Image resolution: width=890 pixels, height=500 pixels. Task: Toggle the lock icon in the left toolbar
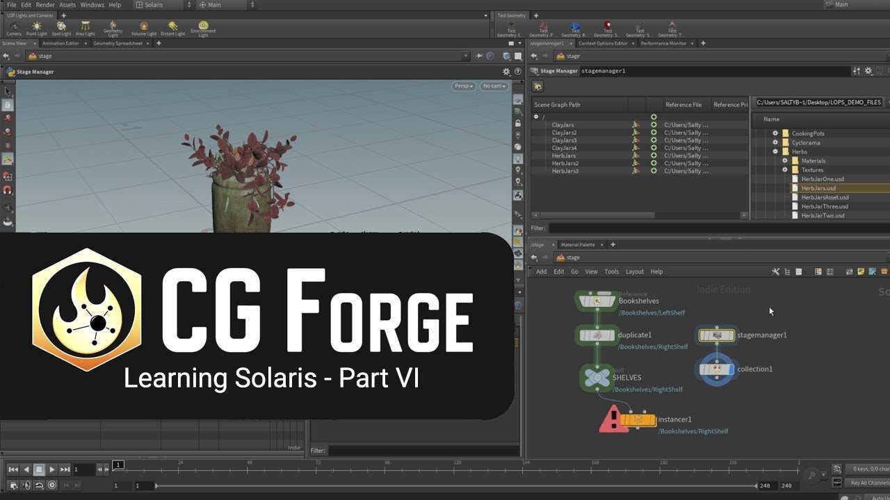tap(8, 105)
